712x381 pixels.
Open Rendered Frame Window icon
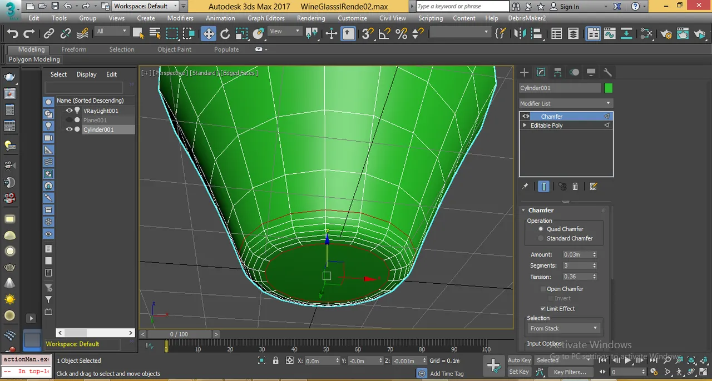click(x=684, y=34)
